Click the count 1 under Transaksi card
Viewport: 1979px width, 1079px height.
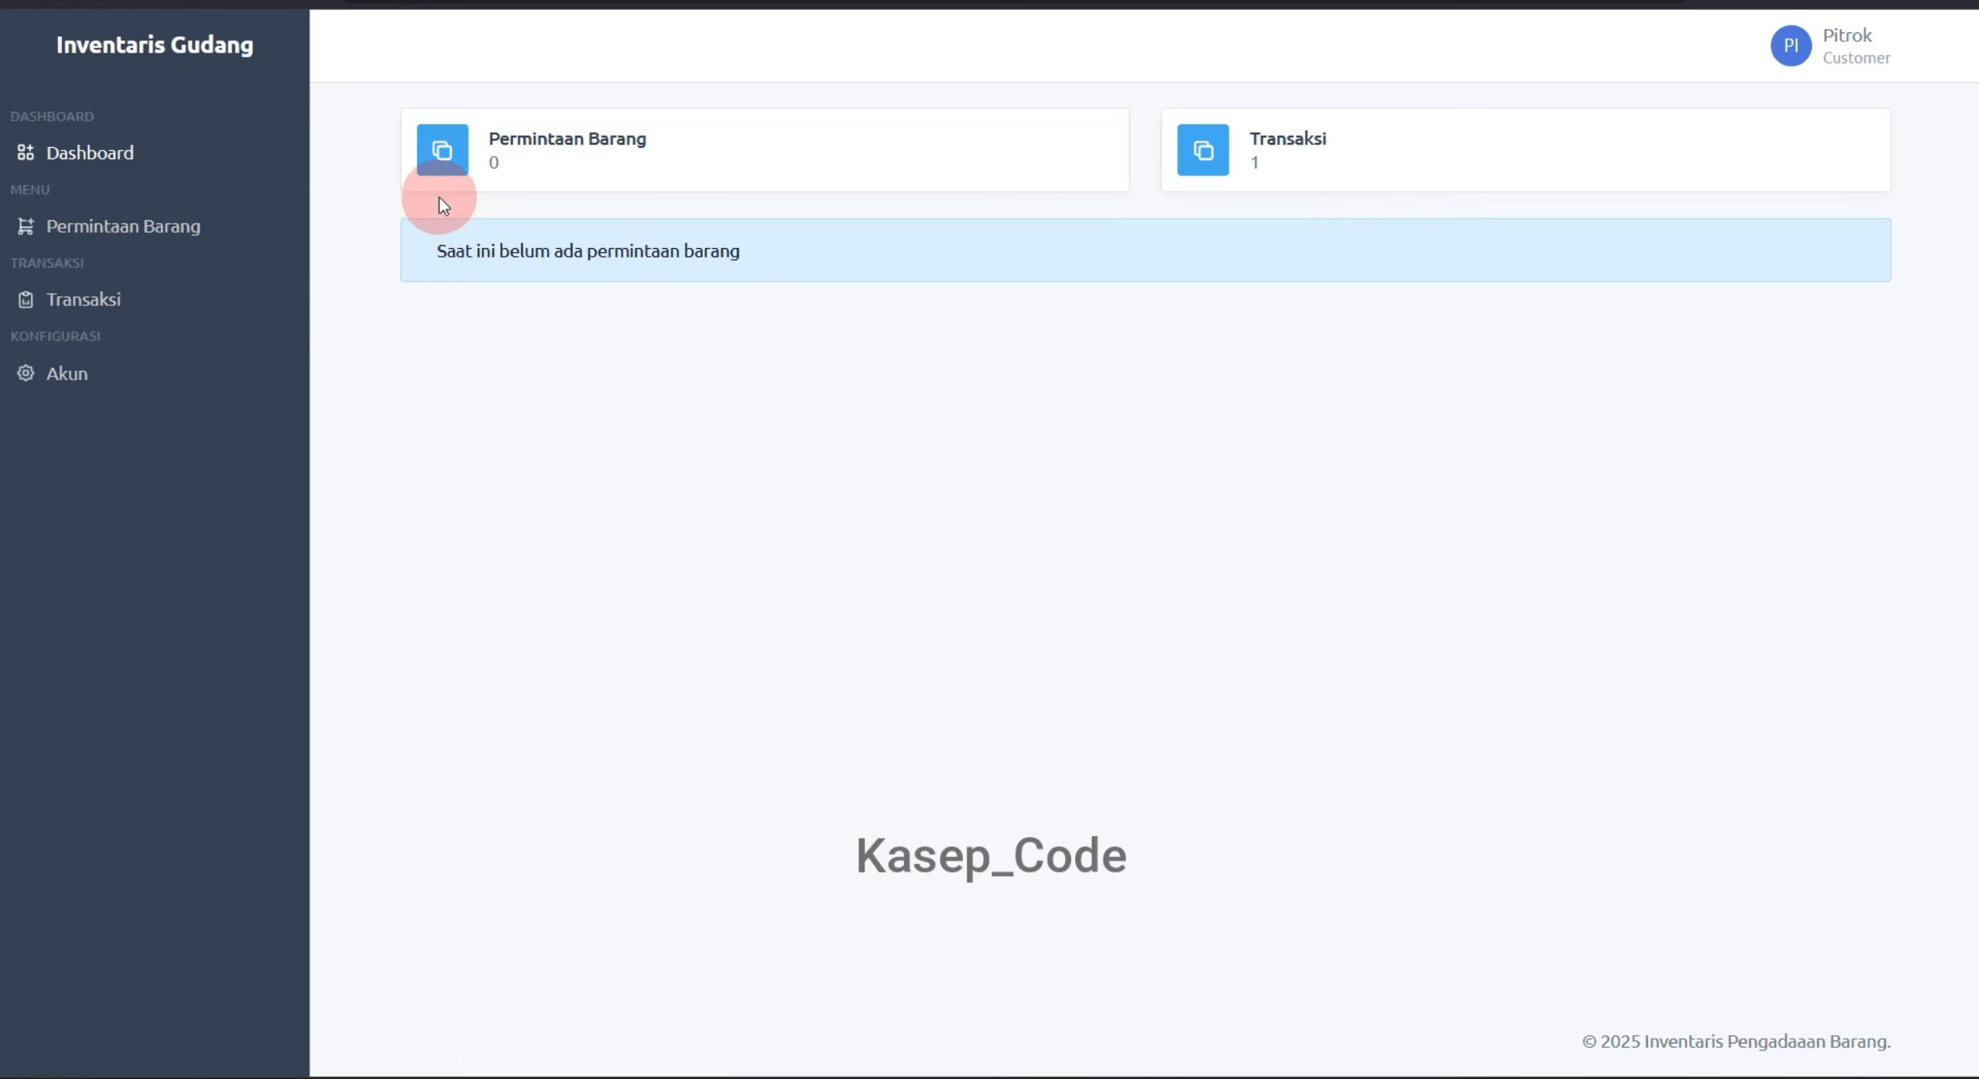click(1254, 162)
